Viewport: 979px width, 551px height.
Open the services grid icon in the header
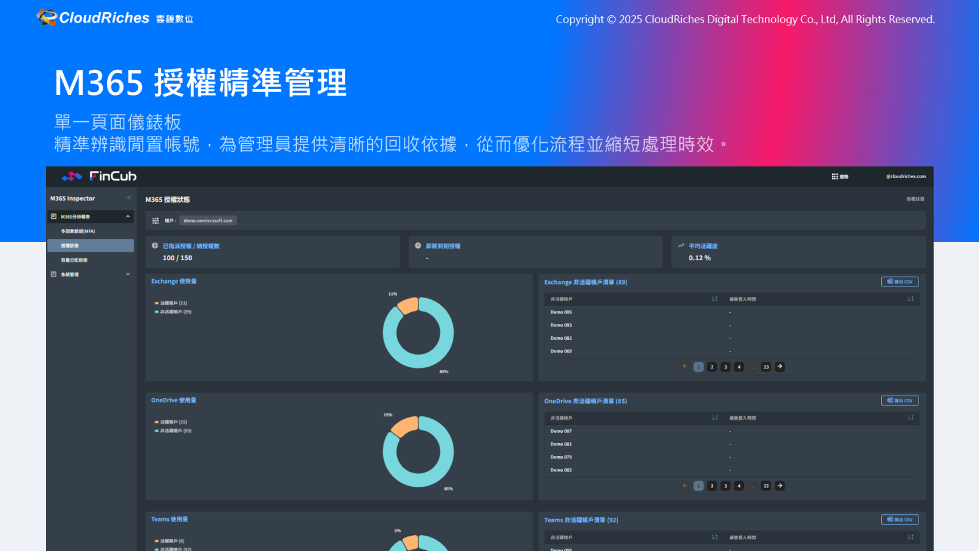pos(835,176)
